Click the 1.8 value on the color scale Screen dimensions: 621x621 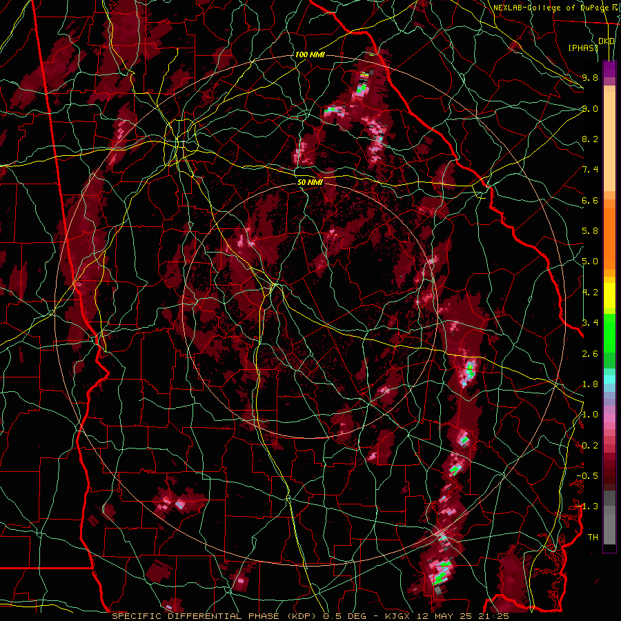(590, 384)
